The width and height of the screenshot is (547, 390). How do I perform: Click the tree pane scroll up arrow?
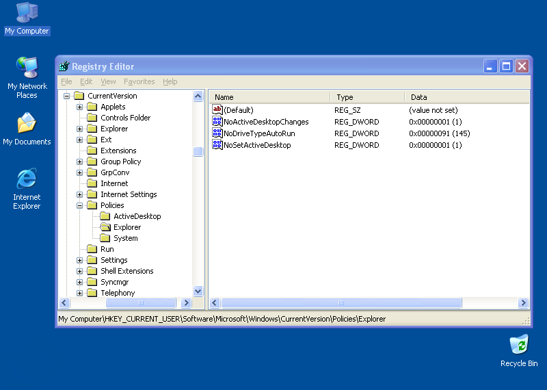pyautogui.click(x=198, y=96)
